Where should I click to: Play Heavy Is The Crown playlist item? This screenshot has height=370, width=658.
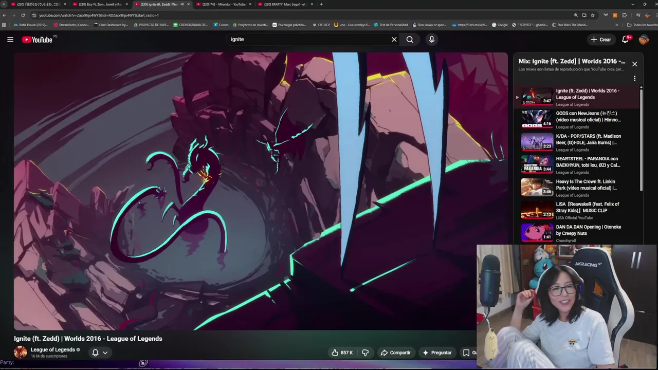coord(578,188)
